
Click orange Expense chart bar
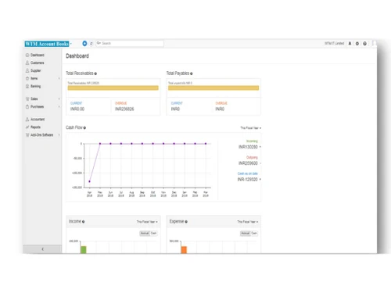click(184, 249)
